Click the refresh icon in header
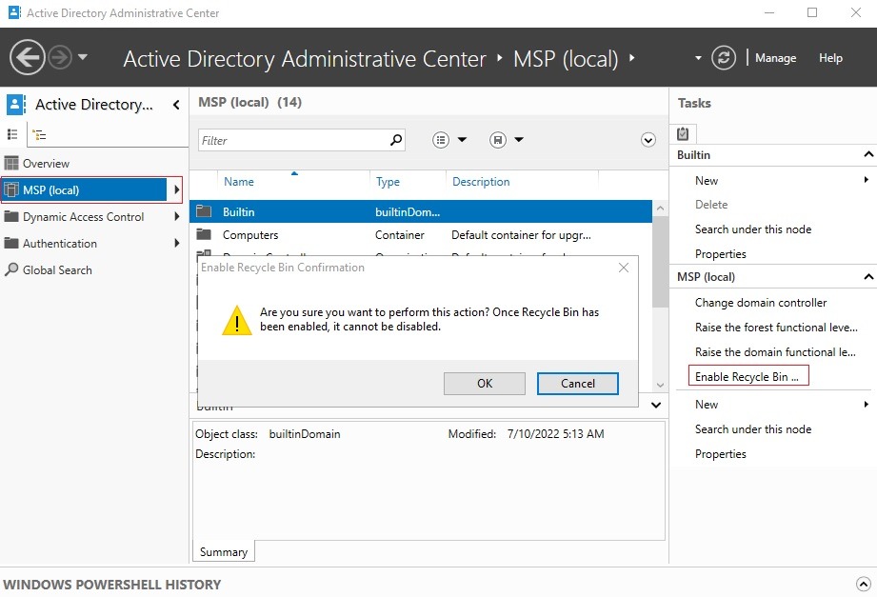 723,58
